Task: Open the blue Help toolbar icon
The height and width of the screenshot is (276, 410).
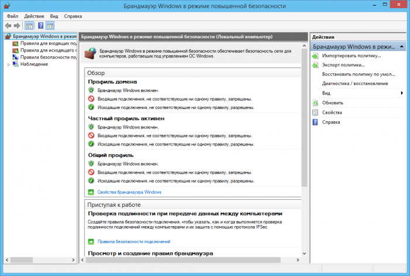Action: coord(41,26)
